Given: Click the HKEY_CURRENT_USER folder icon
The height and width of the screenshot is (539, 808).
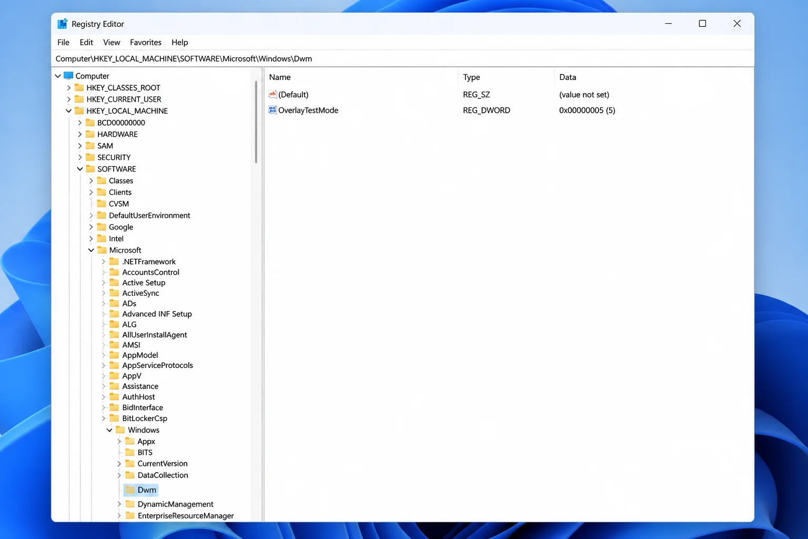Looking at the screenshot, I should pos(79,99).
